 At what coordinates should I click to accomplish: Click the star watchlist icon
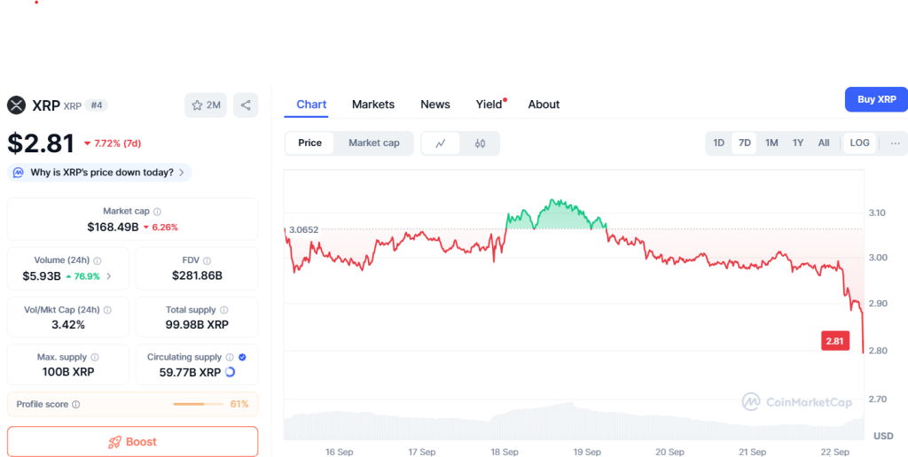point(198,105)
